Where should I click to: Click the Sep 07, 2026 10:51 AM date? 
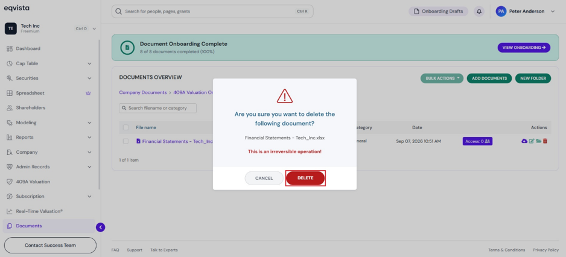(x=418, y=142)
